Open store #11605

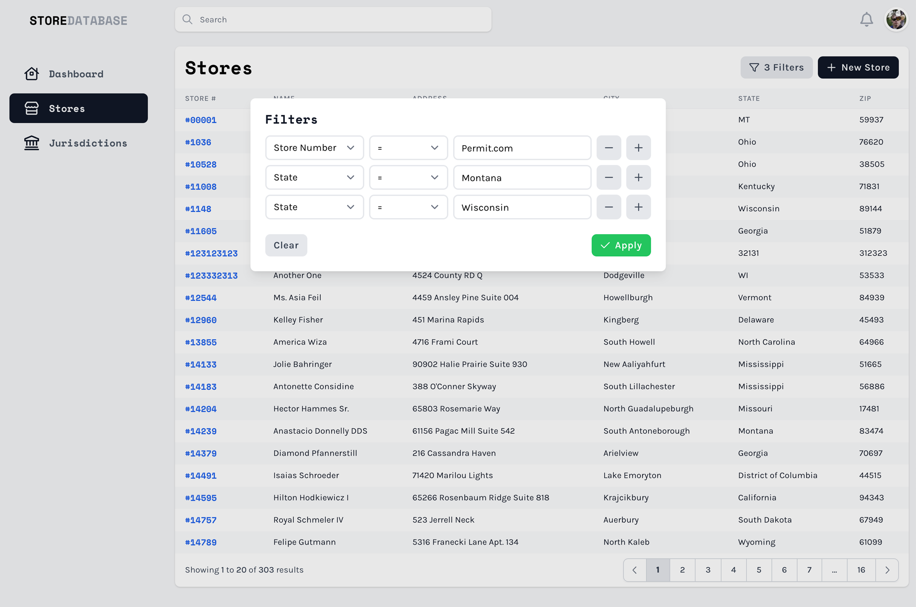point(201,231)
